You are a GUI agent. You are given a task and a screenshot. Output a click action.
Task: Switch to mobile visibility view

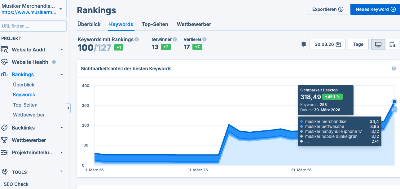coord(393,44)
